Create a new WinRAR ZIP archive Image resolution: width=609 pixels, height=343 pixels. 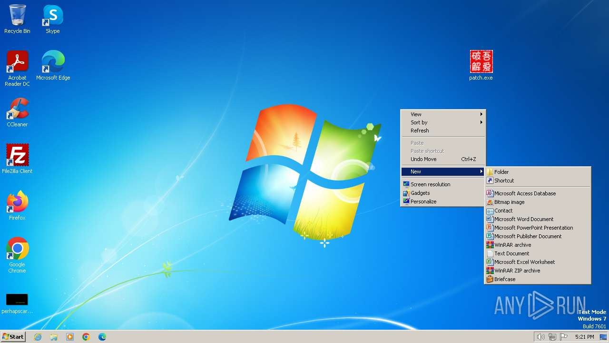pos(538,271)
